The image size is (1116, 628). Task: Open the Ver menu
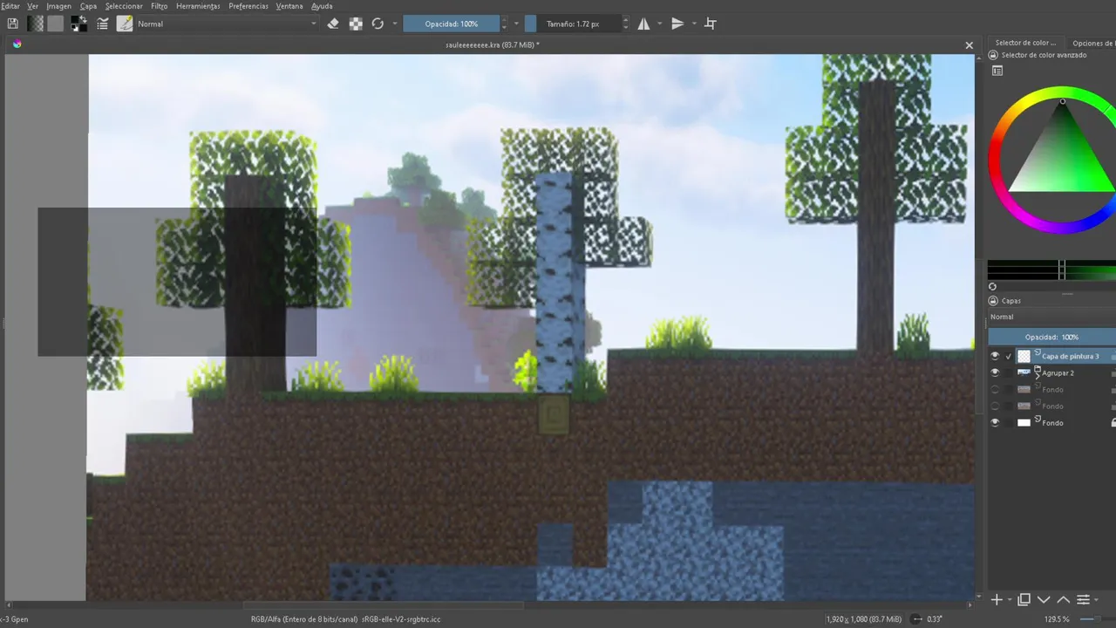click(32, 6)
